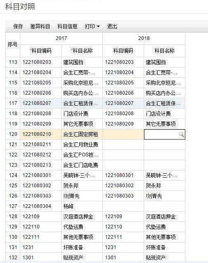208x263 pixels.
Task: Click 2017 name 汉庭酒店押金
Action: point(78,216)
